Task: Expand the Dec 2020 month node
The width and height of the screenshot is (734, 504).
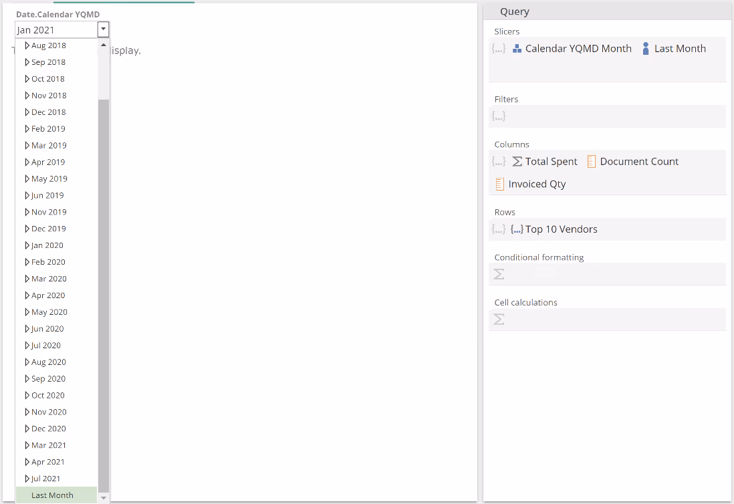Action: [27, 428]
